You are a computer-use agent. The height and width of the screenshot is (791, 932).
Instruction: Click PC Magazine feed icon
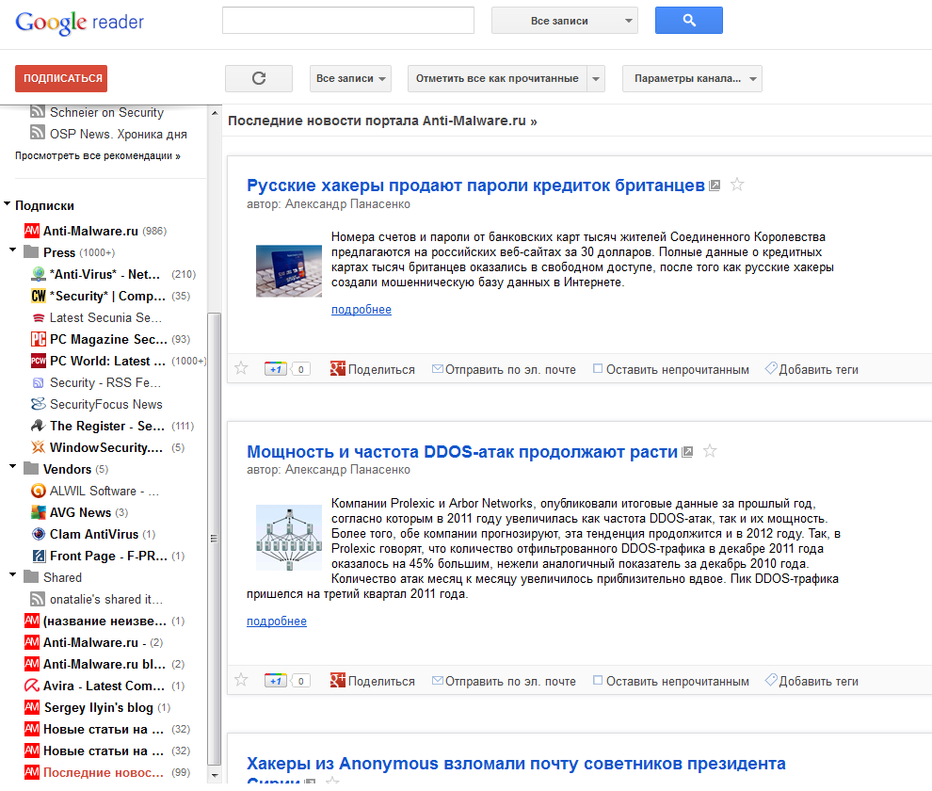[x=39, y=339]
